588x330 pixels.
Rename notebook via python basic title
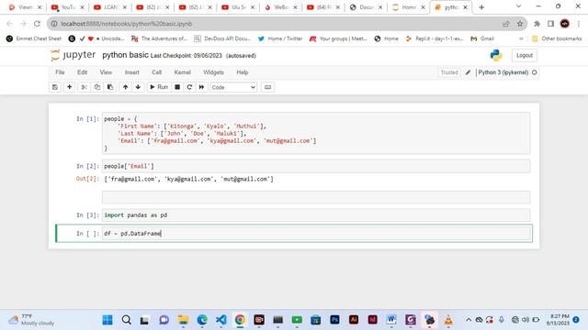(x=125, y=55)
